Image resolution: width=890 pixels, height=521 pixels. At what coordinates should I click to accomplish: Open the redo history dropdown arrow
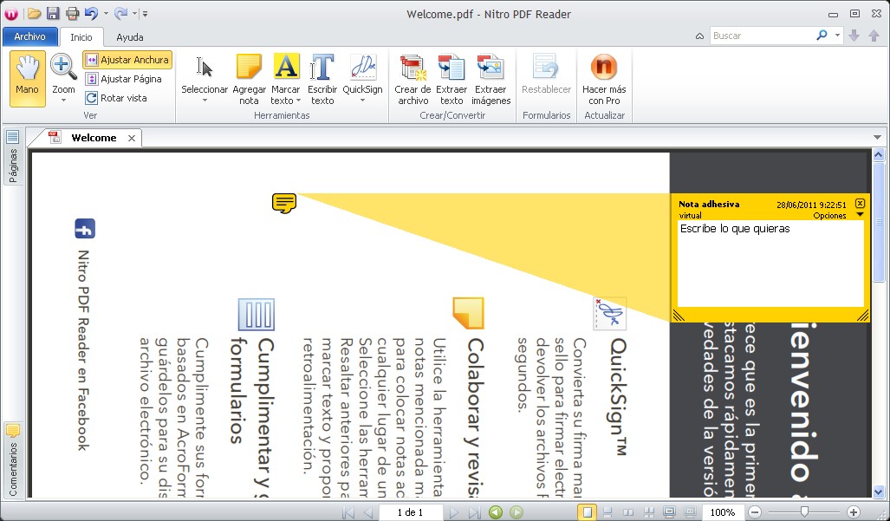coord(134,14)
